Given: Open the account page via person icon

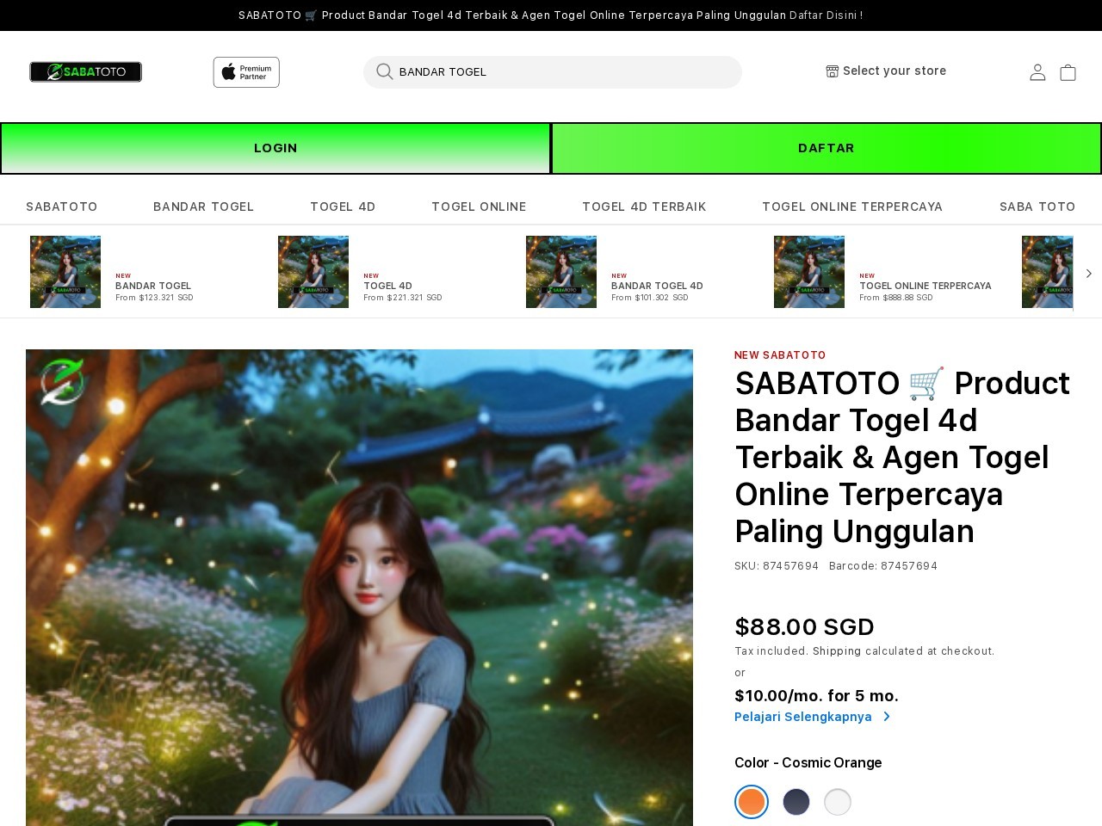Looking at the screenshot, I should pos(1037,72).
